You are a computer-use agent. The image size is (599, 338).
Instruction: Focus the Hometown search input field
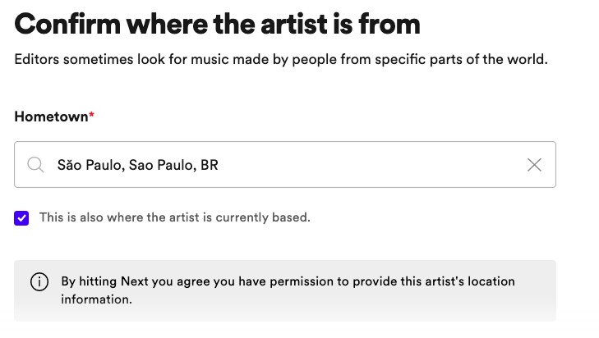(x=285, y=164)
